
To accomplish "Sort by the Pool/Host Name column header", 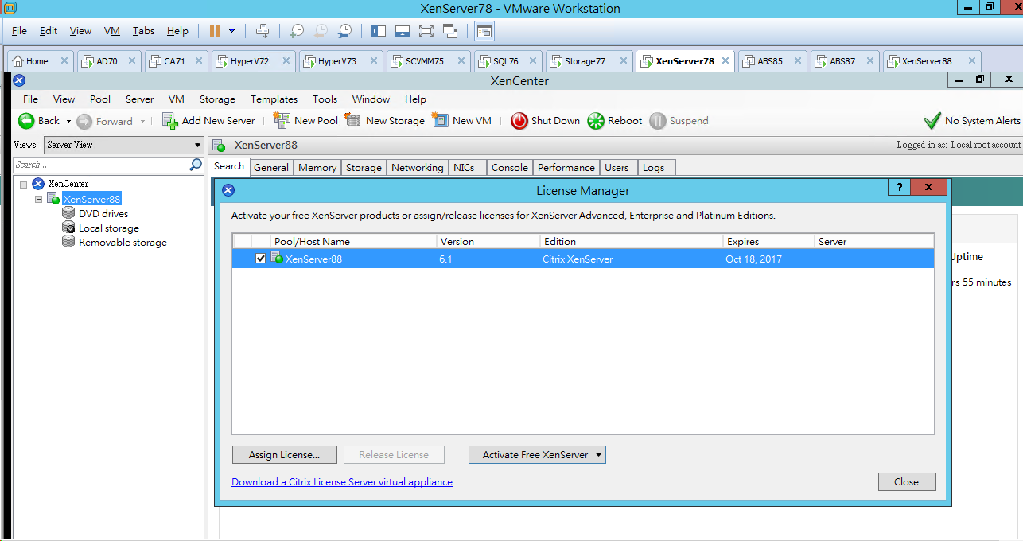I will 353,242.
